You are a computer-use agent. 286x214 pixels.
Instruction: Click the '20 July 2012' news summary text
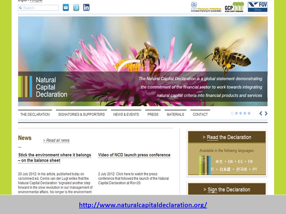pyautogui.click(x=55, y=183)
